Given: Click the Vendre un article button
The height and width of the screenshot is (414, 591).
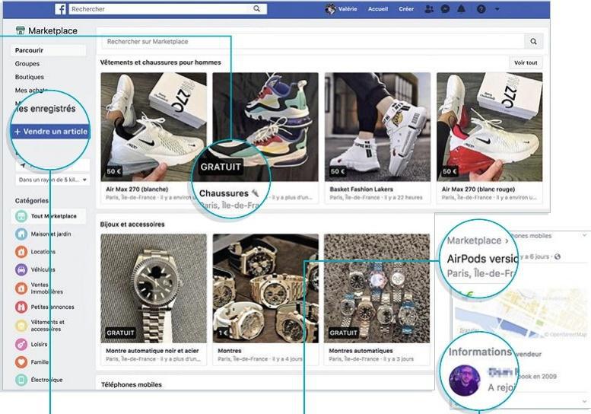Looking at the screenshot, I should (50, 132).
